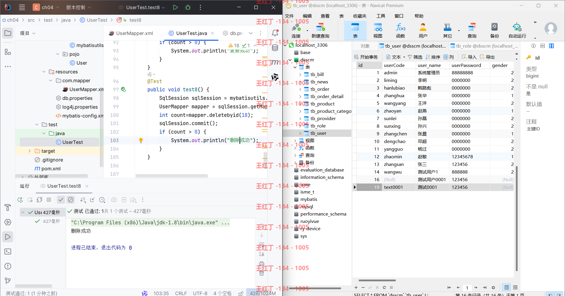Screen dimensions: 565x296
Task: Open Navicat Favorites menu
Action: (360, 16)
